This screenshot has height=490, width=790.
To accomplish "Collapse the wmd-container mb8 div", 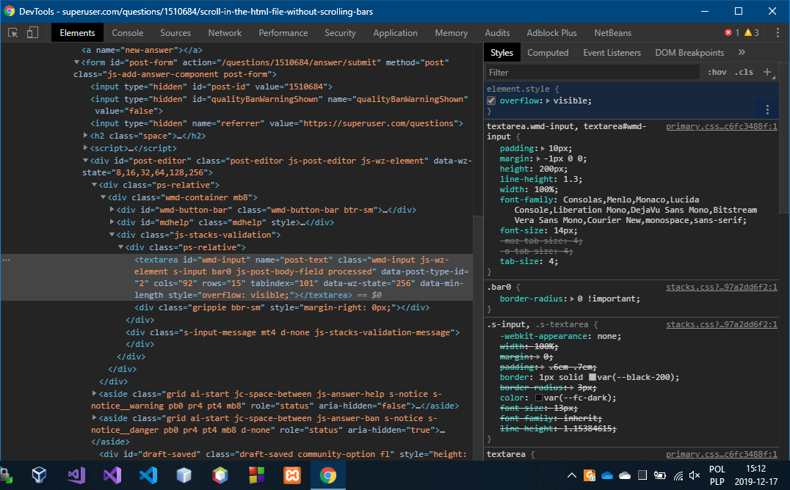I will pyautogui.click(x=103, y=197).
